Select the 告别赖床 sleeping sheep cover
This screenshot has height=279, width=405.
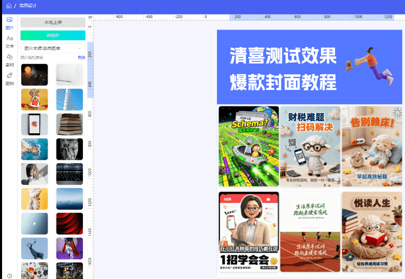pyautogui.click(x=372, y=146)
